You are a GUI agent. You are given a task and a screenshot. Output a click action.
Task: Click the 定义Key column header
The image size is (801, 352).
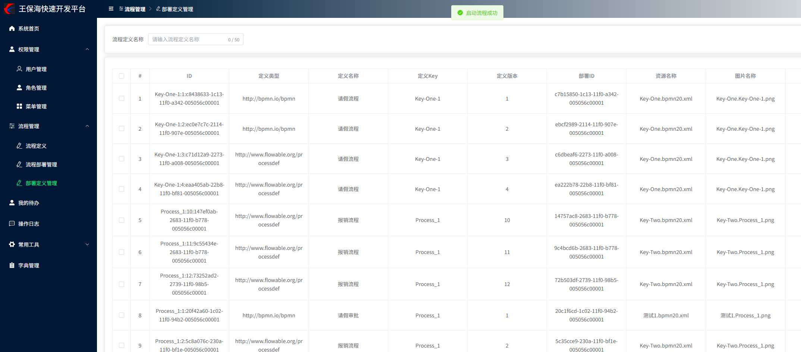point(428,76)
